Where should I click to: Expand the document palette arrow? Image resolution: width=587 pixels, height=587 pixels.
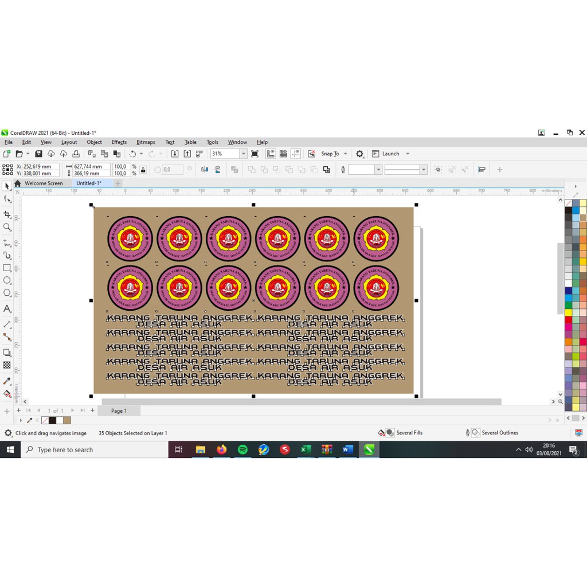(x=21, y=420)
